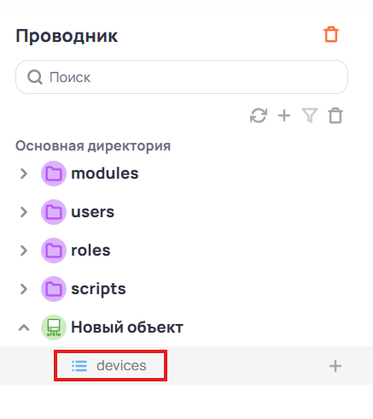Click the plus icon on devices row

pos(335,366)
